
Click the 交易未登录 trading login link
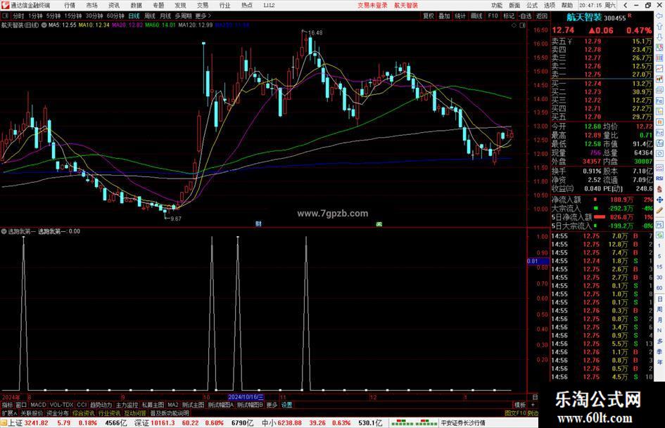372,5
